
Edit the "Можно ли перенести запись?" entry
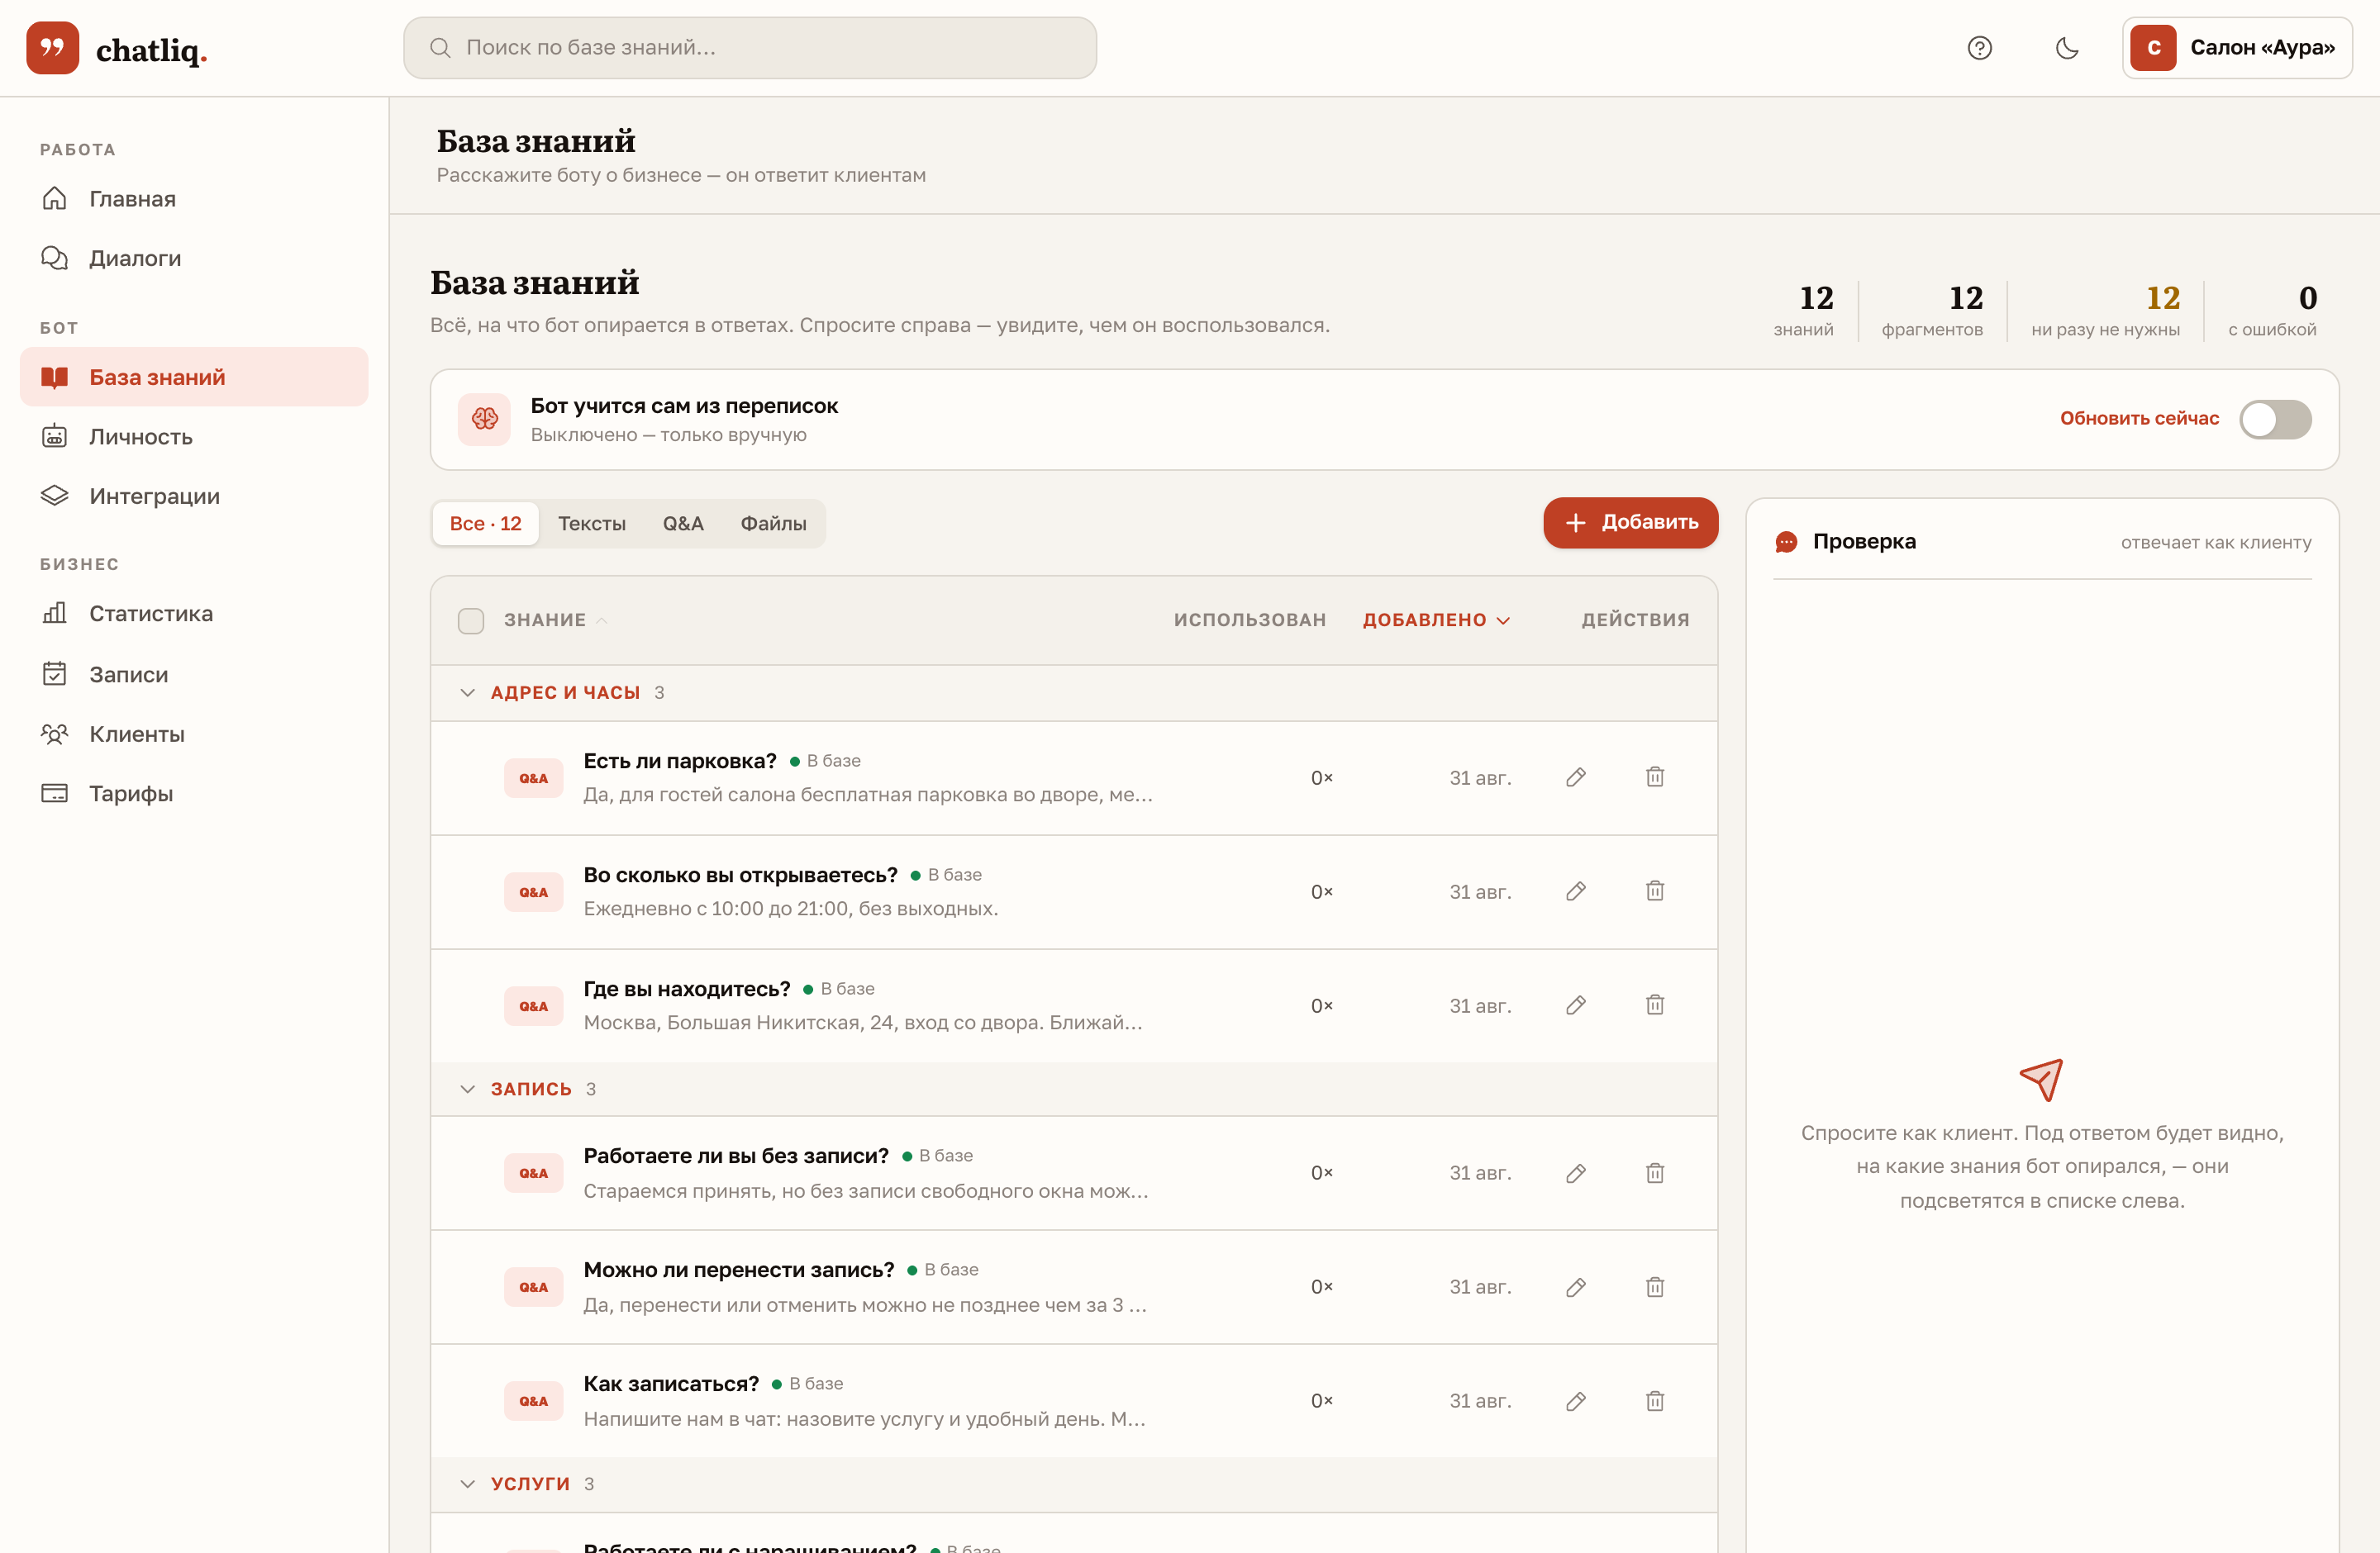click(x=1576, y=1287)
